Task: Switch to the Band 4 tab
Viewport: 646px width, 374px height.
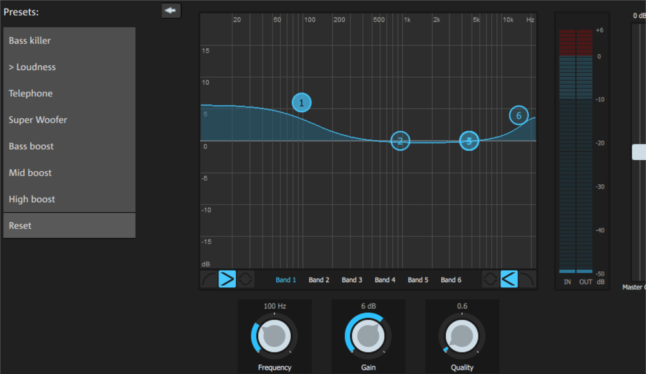Action: pyautogui.click(x=385, y=280)
